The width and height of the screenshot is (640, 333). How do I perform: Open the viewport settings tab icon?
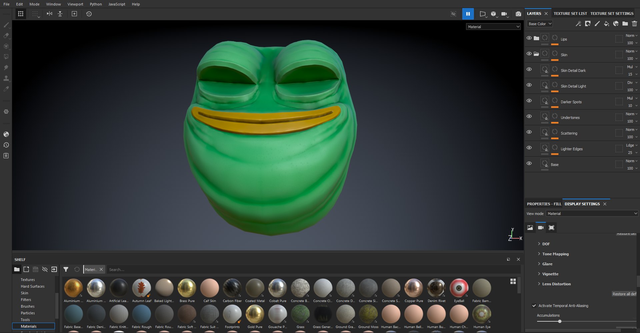(x=551, y=228)
